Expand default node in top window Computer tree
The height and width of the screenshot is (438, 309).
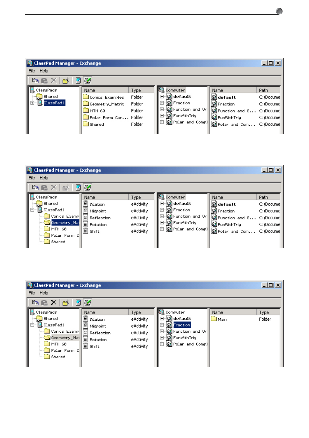(x=162, y=96)
